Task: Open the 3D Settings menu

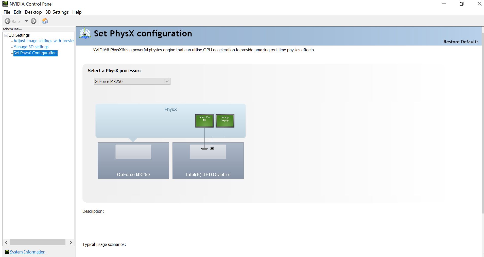Action: (x=57, y=12)
